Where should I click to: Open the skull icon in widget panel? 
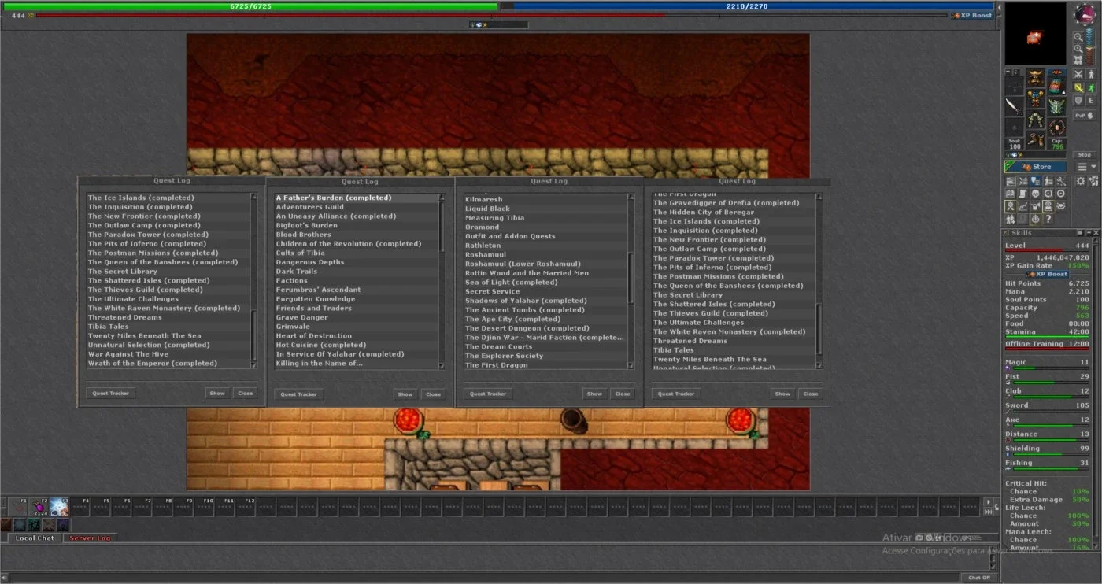click(1036, 193)
